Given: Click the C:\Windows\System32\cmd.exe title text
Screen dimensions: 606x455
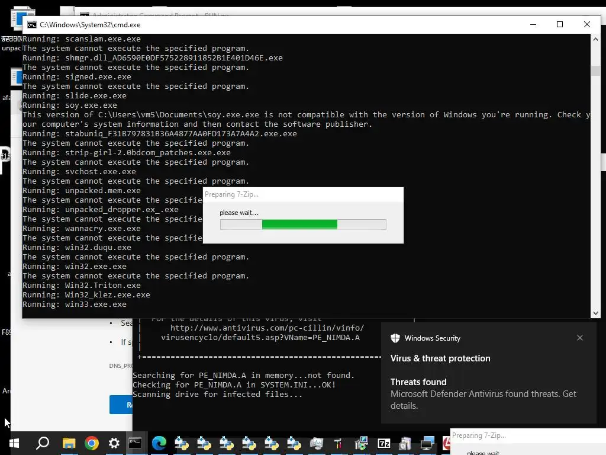Looking at the screenshot, I should 90,25.
